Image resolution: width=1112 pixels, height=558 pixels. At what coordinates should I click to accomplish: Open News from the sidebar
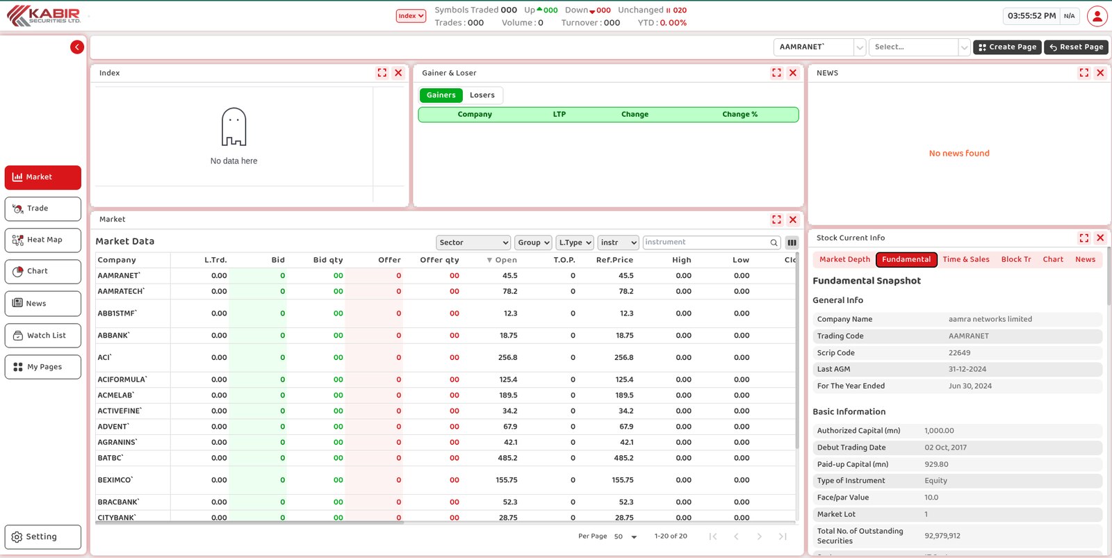pyautogui.click(x=43, y=304)
